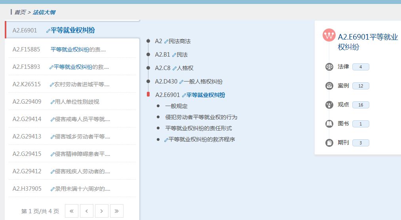401x220 pixels.
Task: Open the A2.G29409 用人单位性别歧视 entry
Action: click(x=77, y=102)
